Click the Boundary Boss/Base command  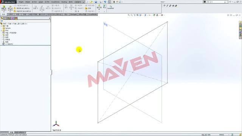23,11
